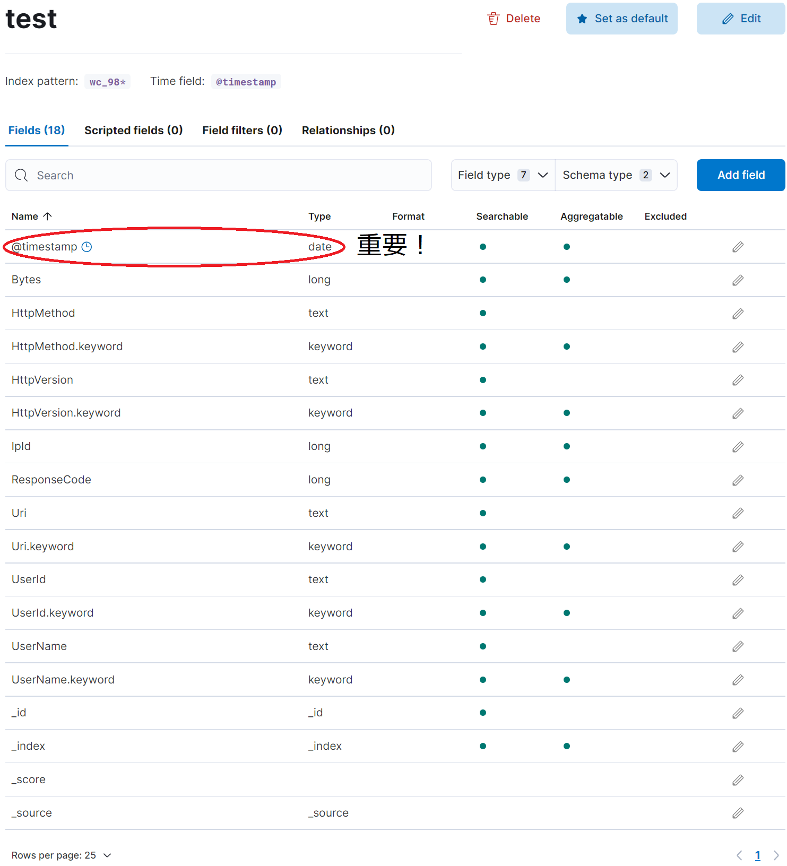
Task: Click pencil icon on Uri.keyword row
Action: click(738, 547)
